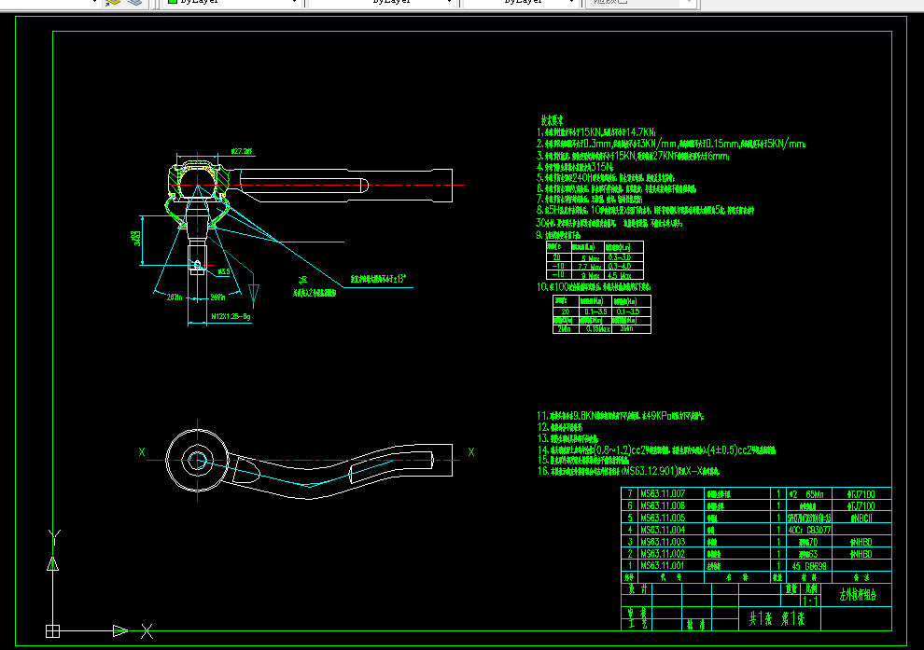Open the middle ByLayer linetype dropdown
Screen dimensions: 924x650
383,3
